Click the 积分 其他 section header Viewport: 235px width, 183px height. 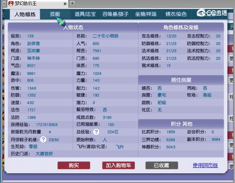coord(181,124)
